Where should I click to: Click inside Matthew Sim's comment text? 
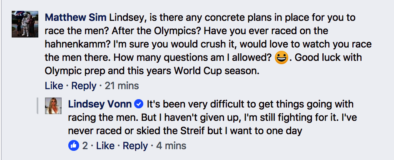tap(204, 45)
